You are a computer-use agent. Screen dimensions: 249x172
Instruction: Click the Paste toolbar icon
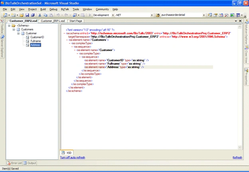pyautogui.click(x=51, y=15)
